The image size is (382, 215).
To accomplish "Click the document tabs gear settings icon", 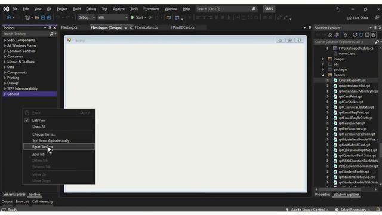I will 310,27.
